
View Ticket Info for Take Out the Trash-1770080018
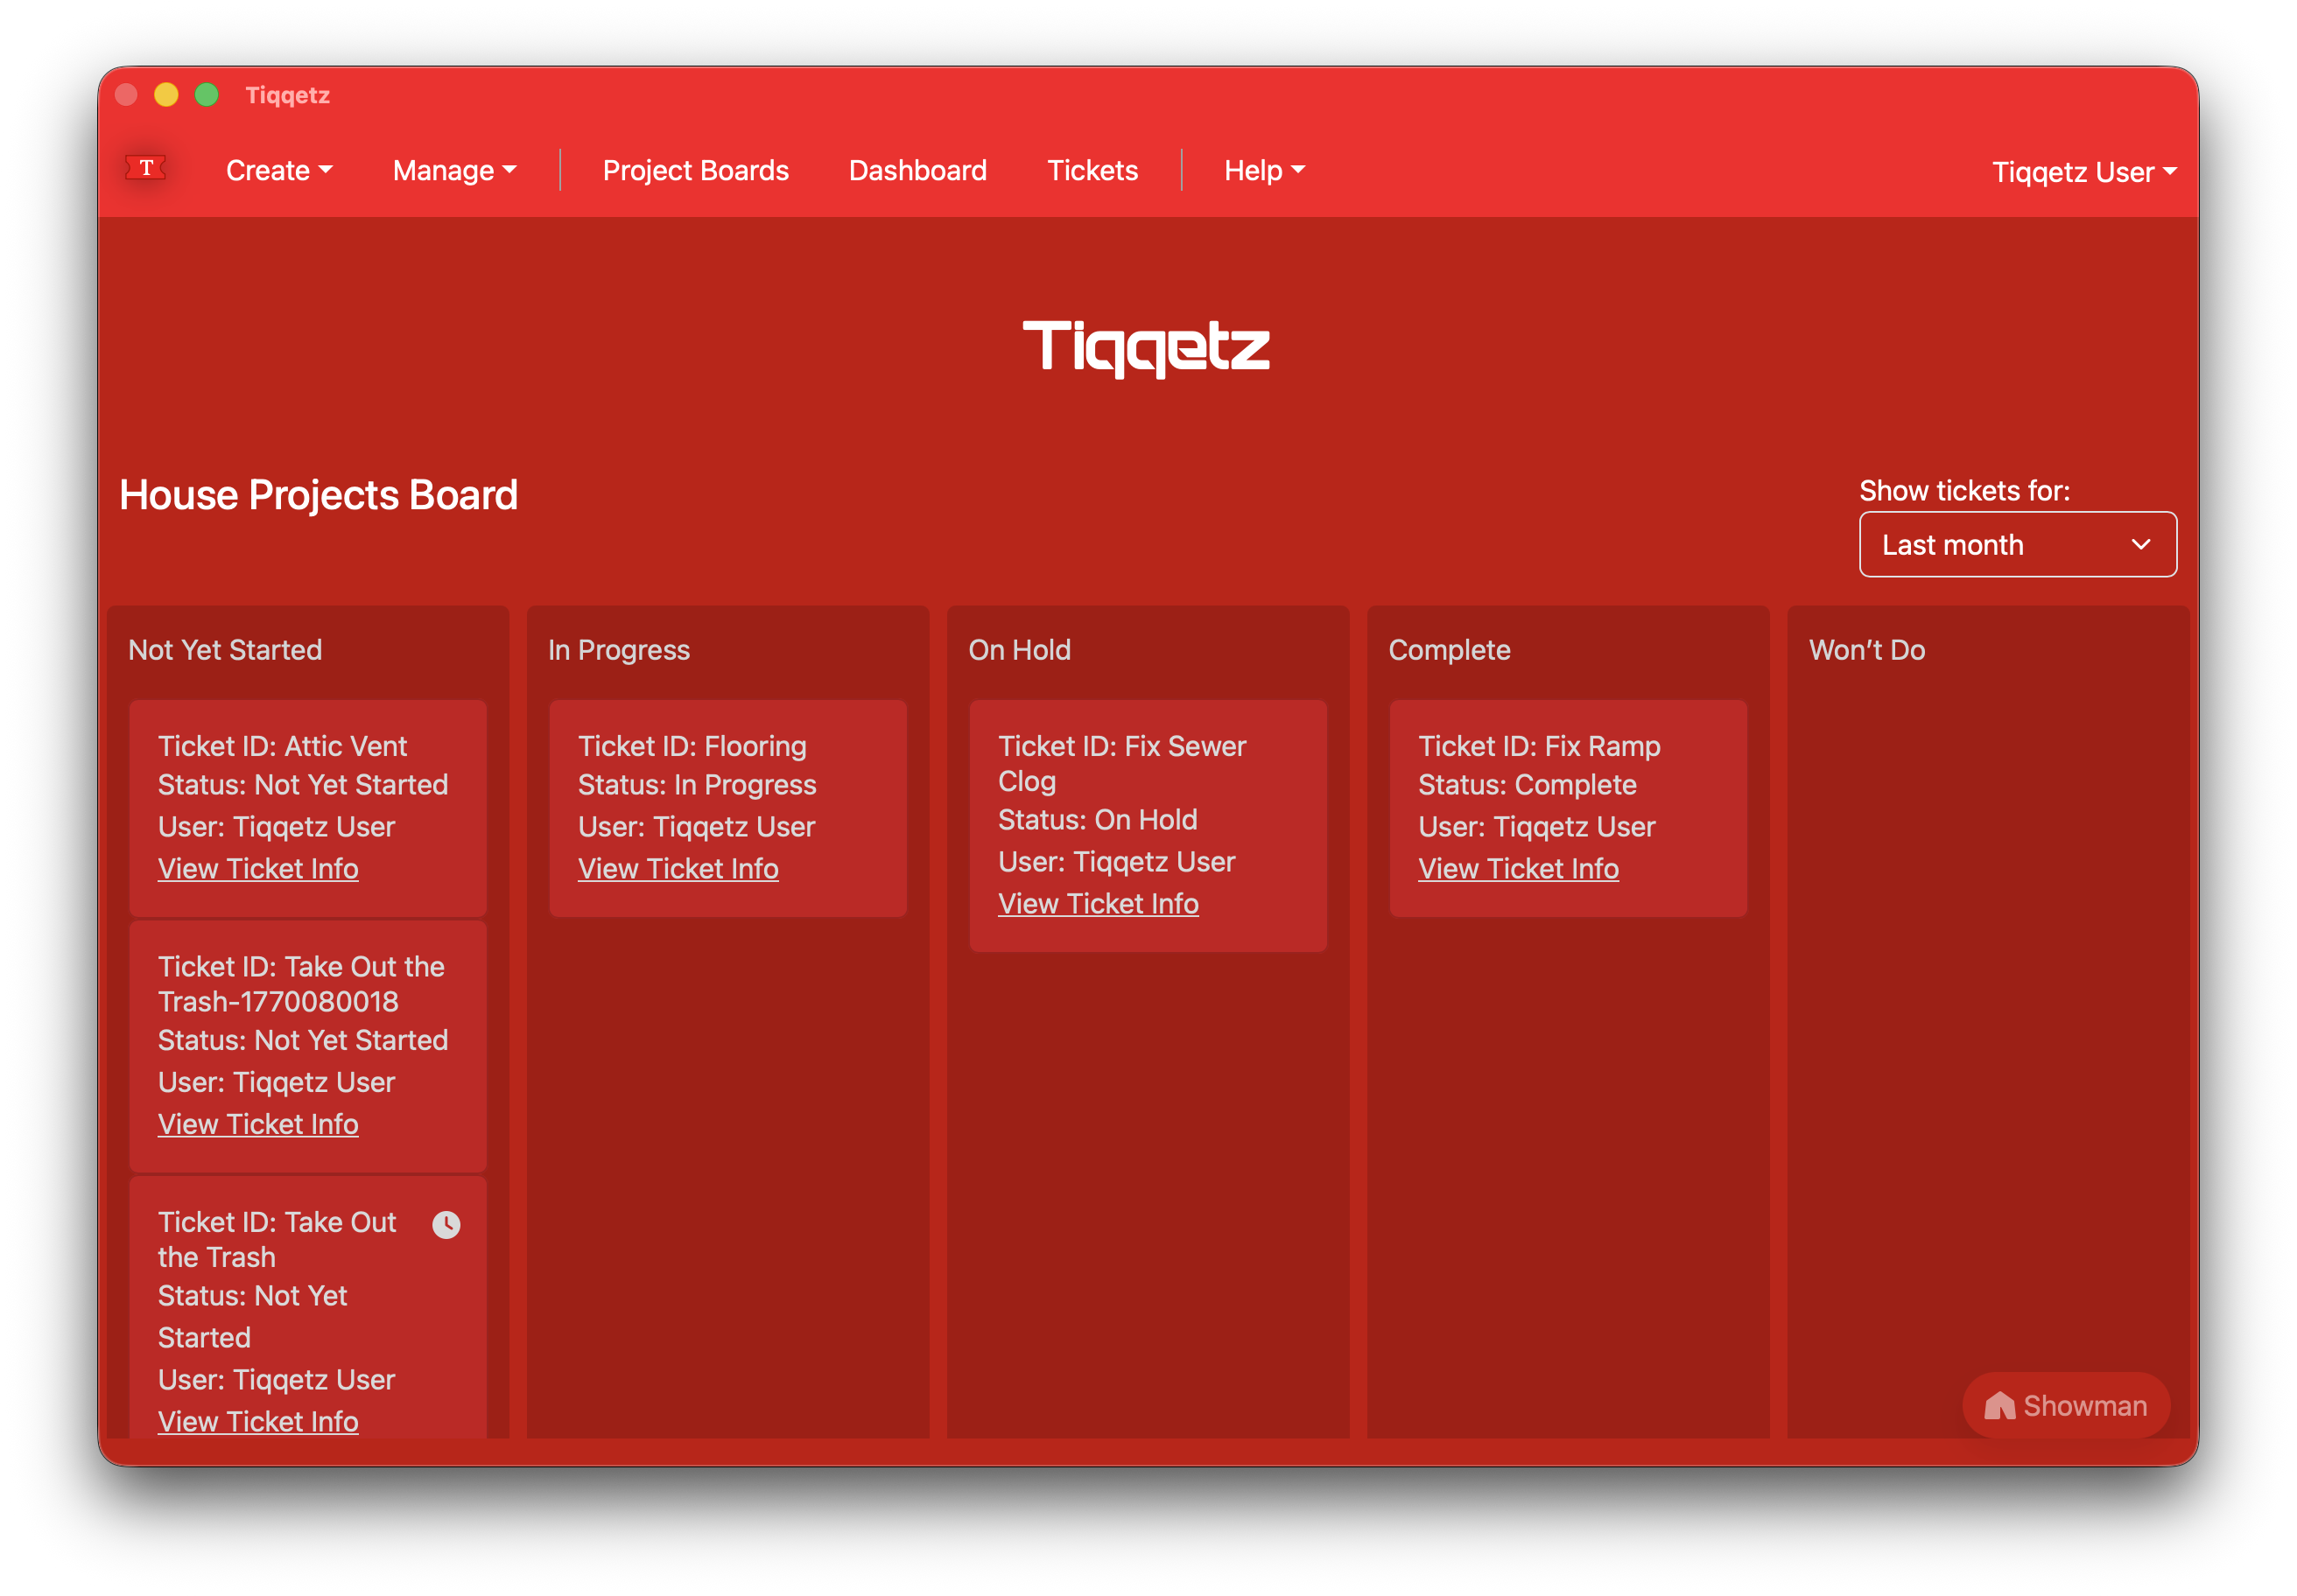pos(258,1123)
